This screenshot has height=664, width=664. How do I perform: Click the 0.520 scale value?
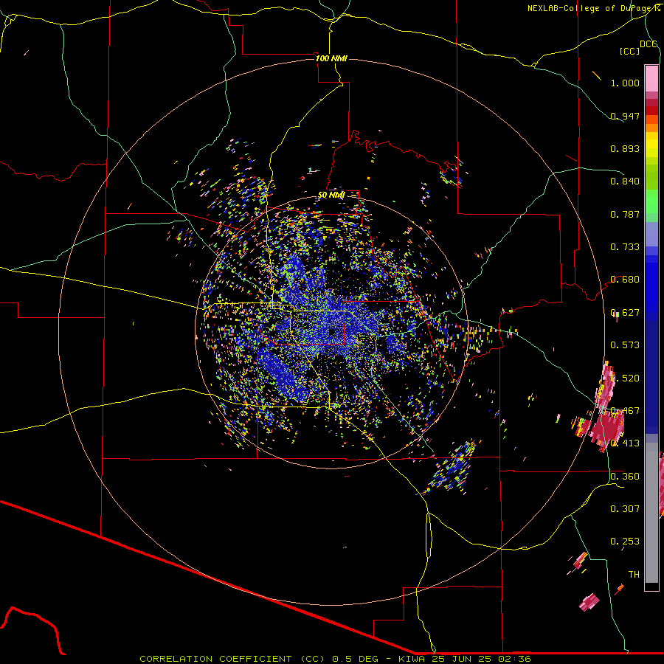(625, 378)
